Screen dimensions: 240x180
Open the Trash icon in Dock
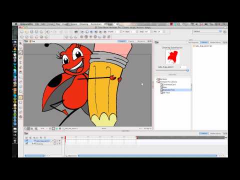click(15, 141)
